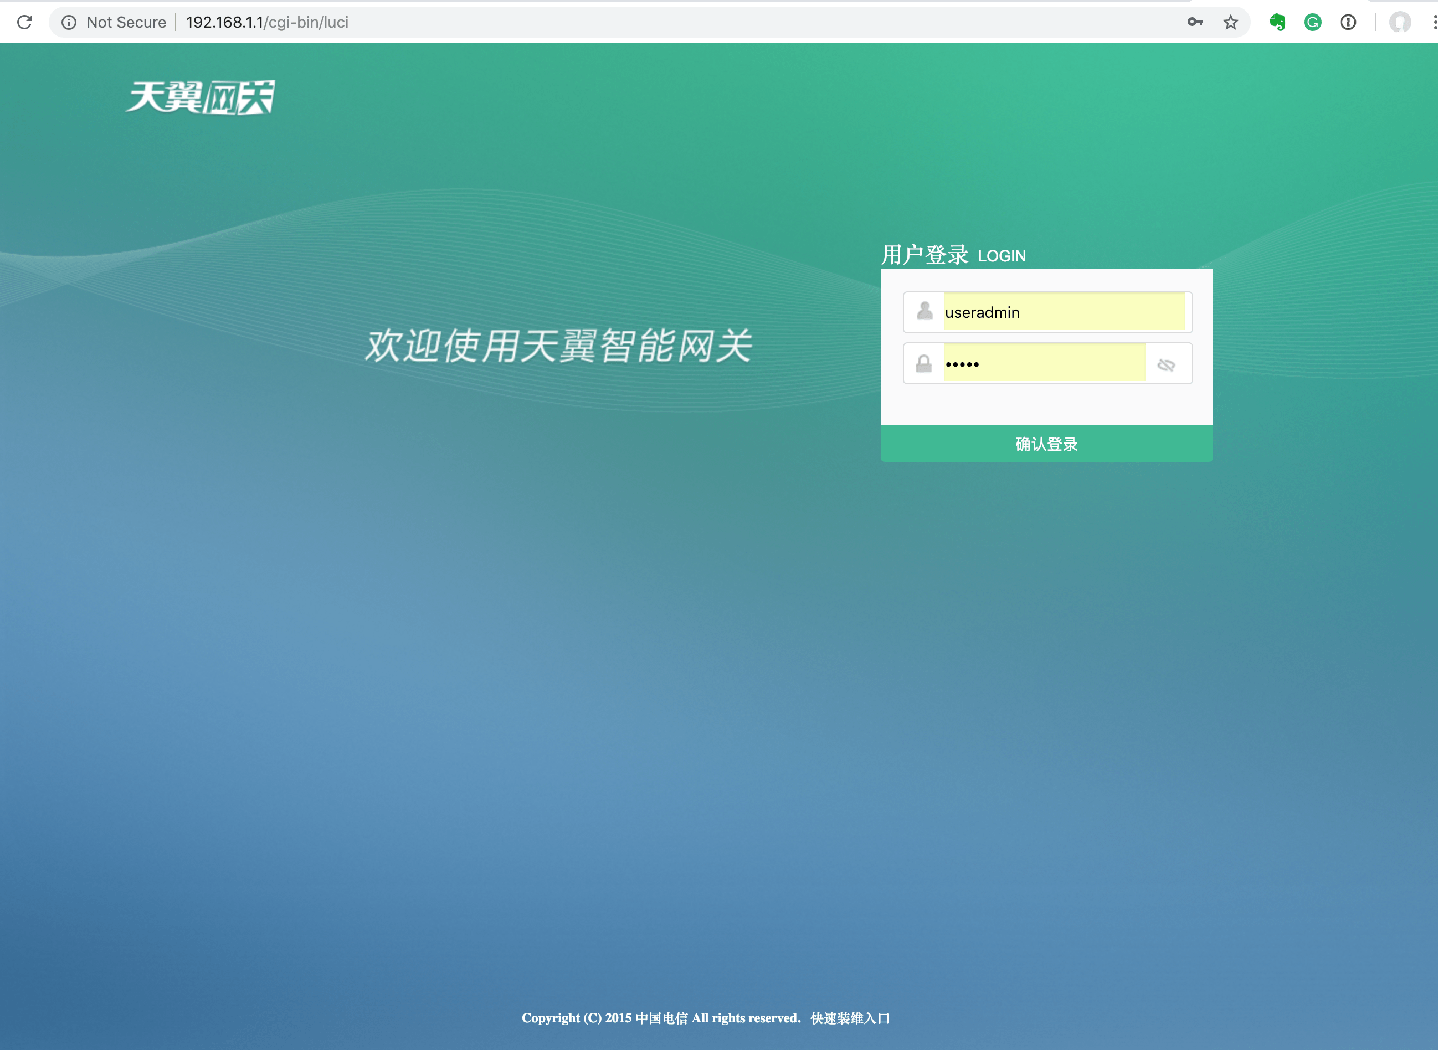Click the browser refresh page icon
The width and height of the screenshot is (1438, 1050).
(x=24, y=21)
